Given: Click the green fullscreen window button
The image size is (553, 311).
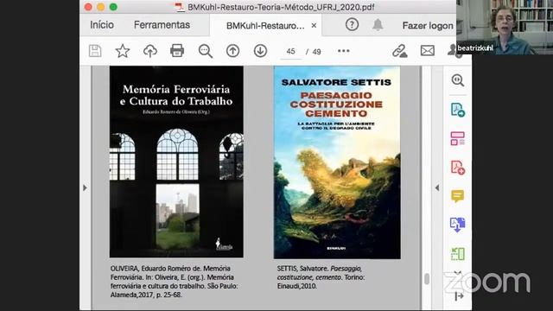Looking at the screenshot, I should pyautogui.click(x=113, y=7).
